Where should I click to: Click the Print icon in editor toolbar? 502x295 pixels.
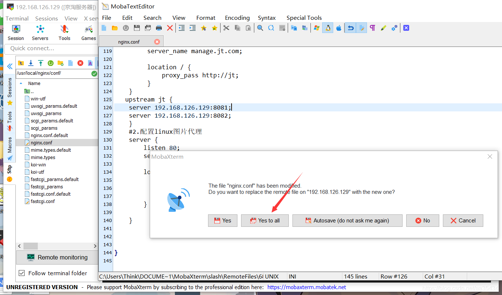pos(159,28)
